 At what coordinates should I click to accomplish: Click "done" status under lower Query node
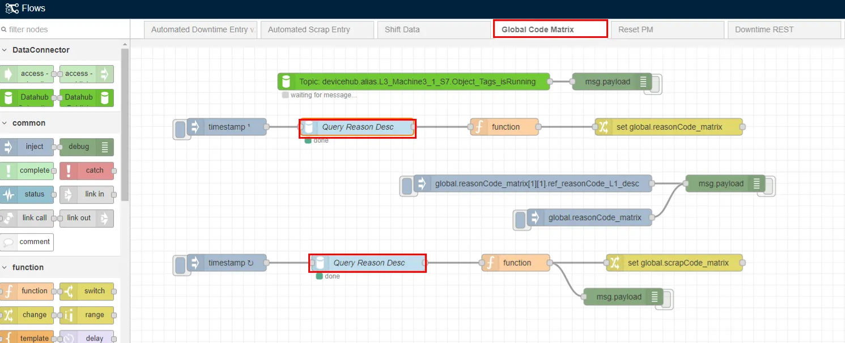point(332,276)
